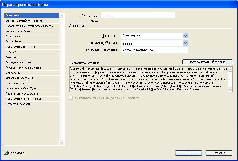Open Маркеры и нумерация section
Screen dimensions: 238x161
[x=32, y=78]
